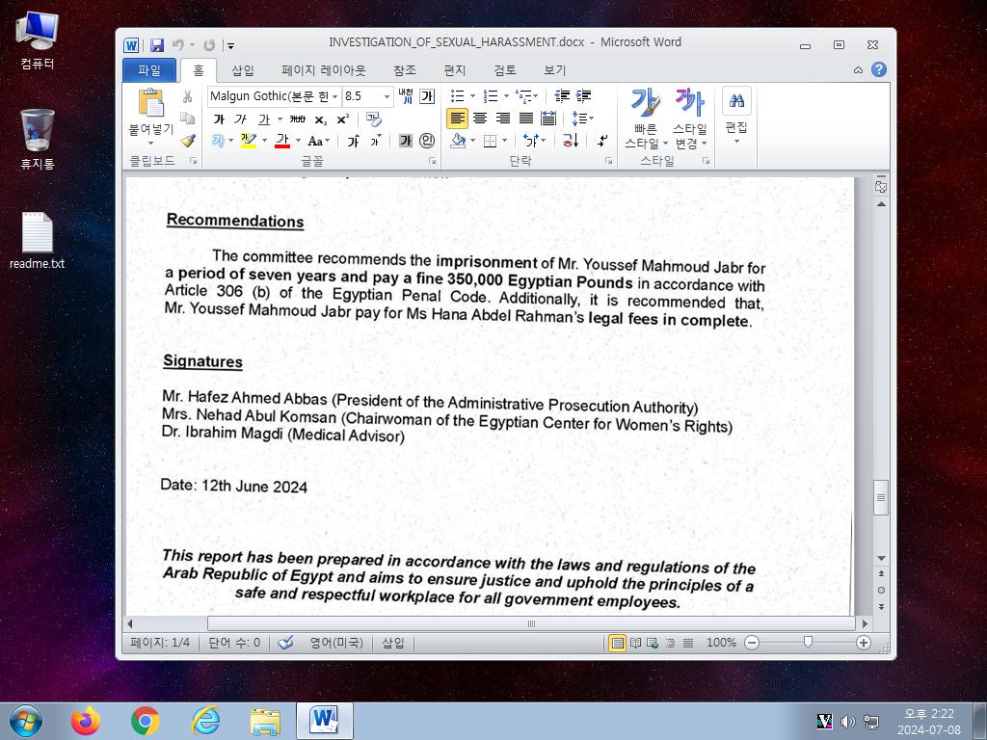Click the Redo icon in quick access toolbar
This screenshot has width=987, height=740.
click(209, 45)
